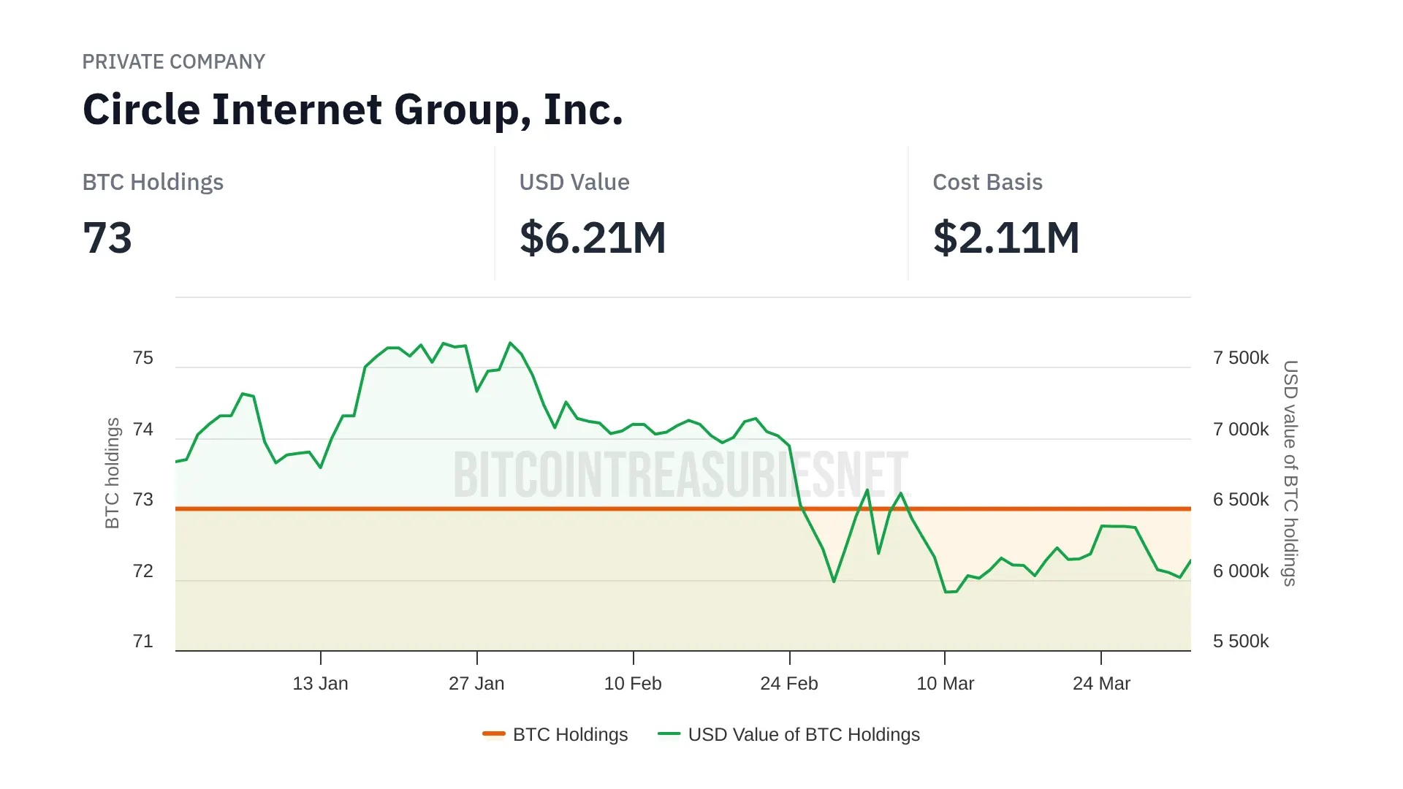Click the BitcoinTreasuries.net watermark

(680, 475)
